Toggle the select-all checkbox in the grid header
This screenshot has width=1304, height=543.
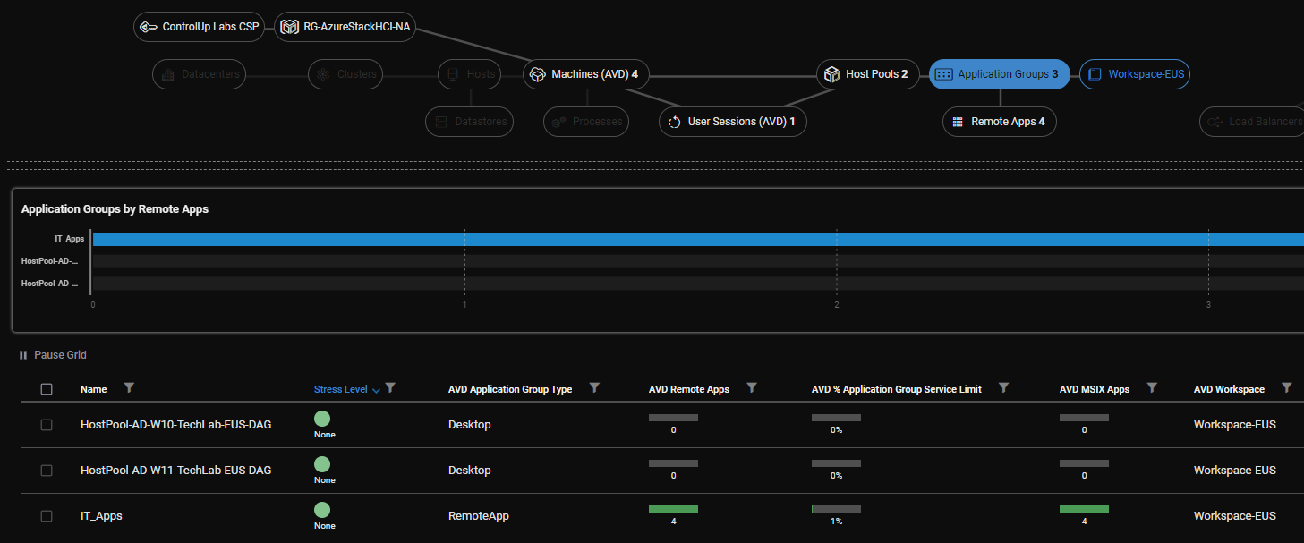click(x=47, y=388)
